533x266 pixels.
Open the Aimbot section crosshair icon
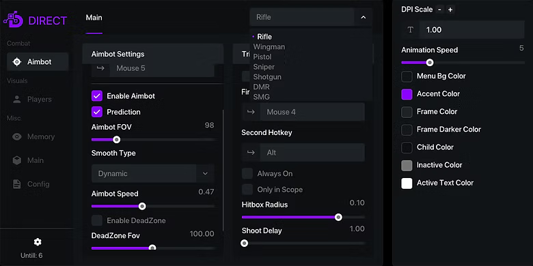16,62
